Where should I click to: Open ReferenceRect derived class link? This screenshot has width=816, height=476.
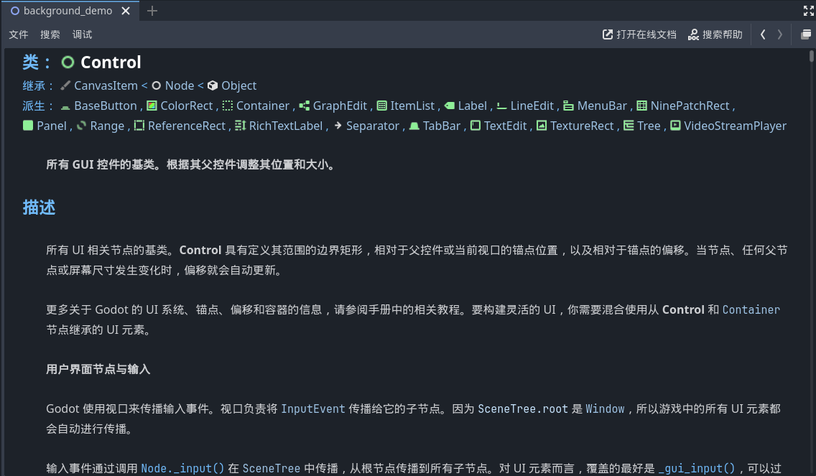[x=186, y=126]
